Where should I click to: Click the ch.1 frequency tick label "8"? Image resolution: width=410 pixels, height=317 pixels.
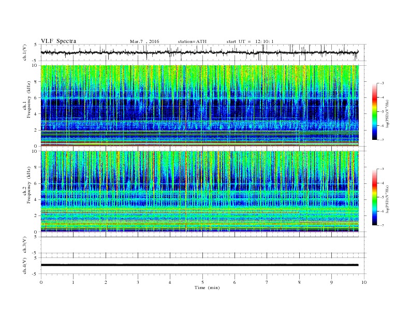tap(36, 82)
